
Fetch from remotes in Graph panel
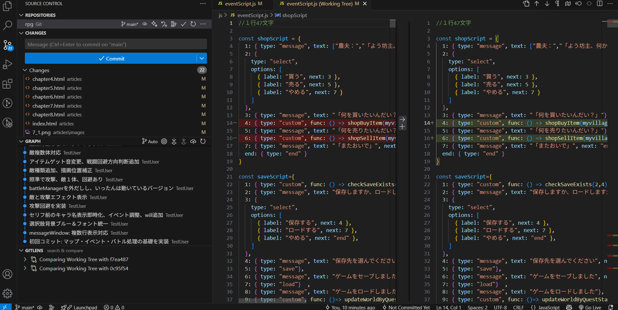[x=174, y=141]
